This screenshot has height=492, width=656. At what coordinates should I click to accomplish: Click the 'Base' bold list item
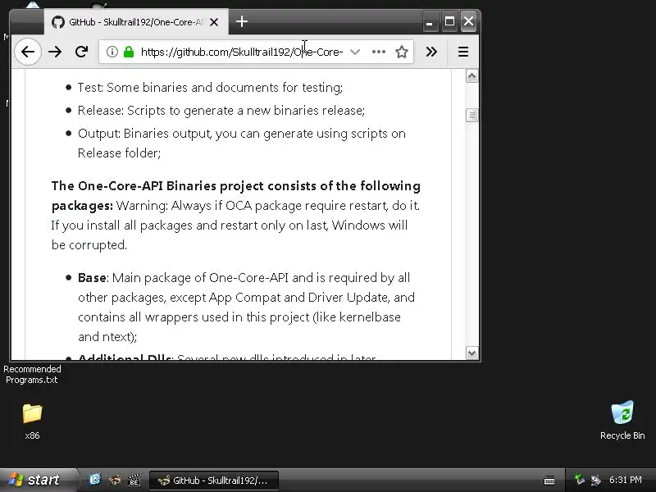tap(92, 278)
